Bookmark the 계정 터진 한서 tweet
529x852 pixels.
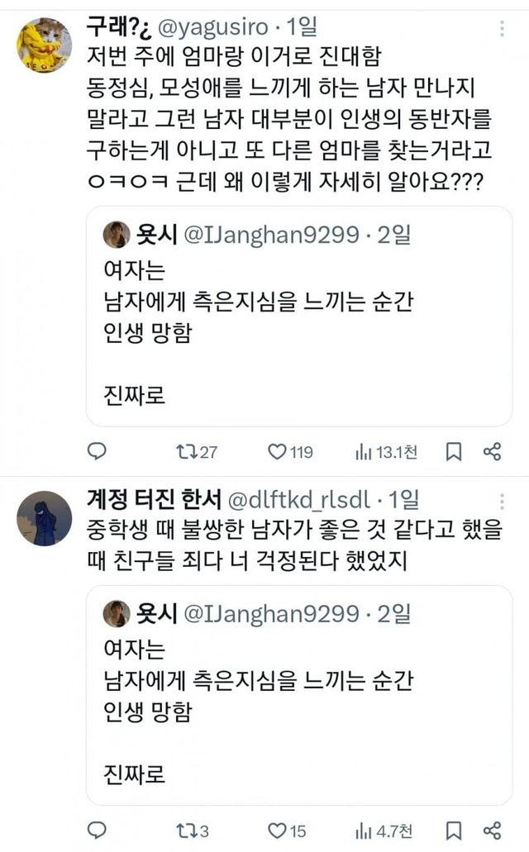pos(454,830)
